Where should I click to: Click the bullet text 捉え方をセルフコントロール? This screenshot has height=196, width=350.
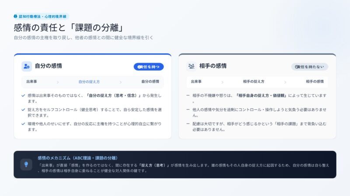pyautogui.click(x=94, y=112)
